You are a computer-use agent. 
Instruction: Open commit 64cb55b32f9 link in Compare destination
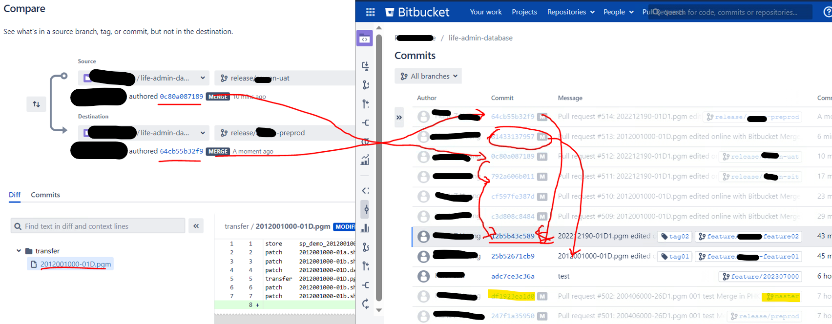pyautogui.click(x=182, y=151)
